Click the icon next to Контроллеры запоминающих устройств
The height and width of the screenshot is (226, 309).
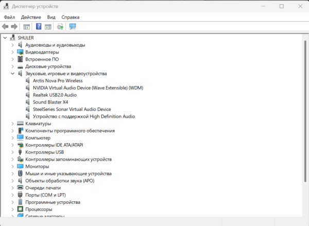[20, 159]
